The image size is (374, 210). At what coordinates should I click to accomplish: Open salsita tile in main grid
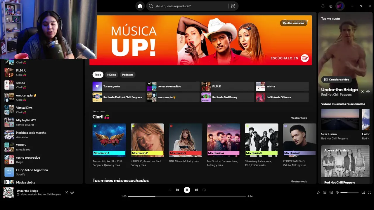click(282, 86)
